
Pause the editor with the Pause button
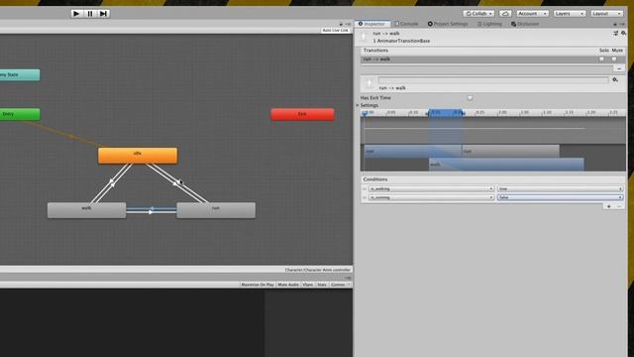pos(90,13)
